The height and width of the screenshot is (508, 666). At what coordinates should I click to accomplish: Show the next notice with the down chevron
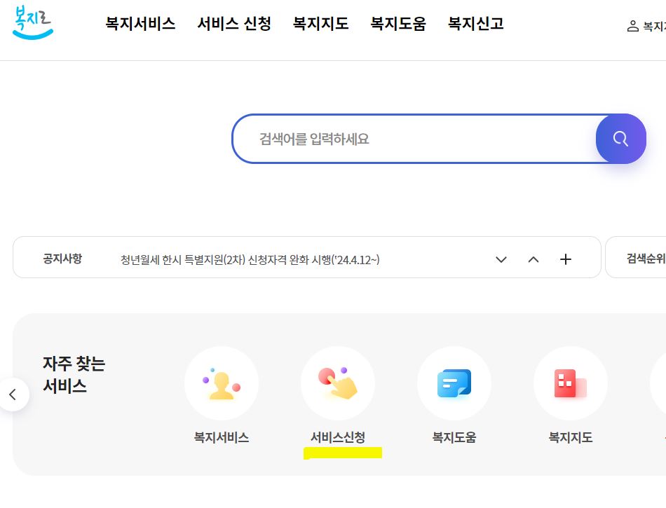point(501,259)
